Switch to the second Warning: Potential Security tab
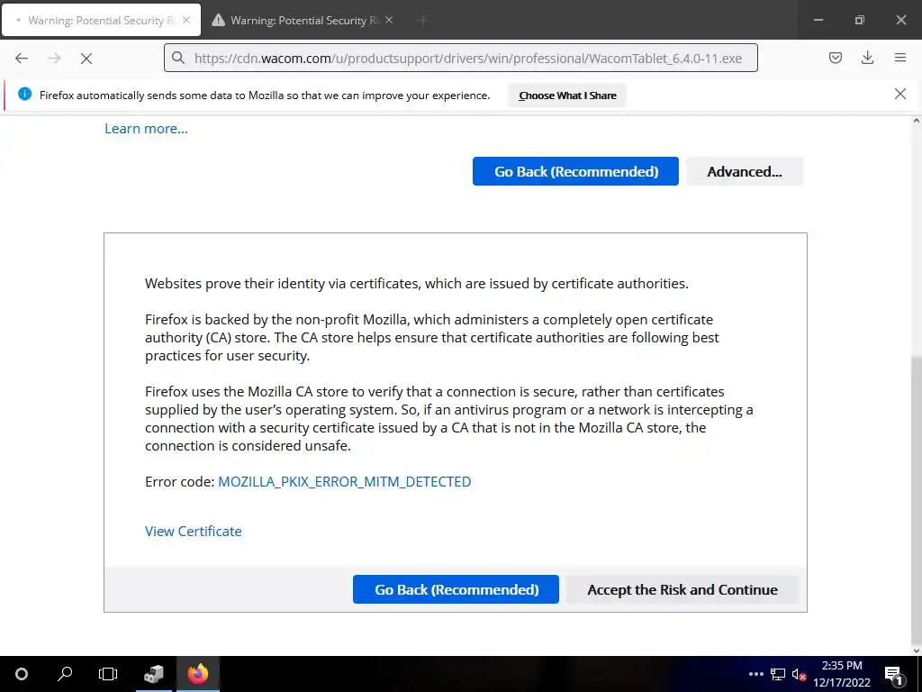The height and width of the screenshot is (692, 922). (303, 21)
